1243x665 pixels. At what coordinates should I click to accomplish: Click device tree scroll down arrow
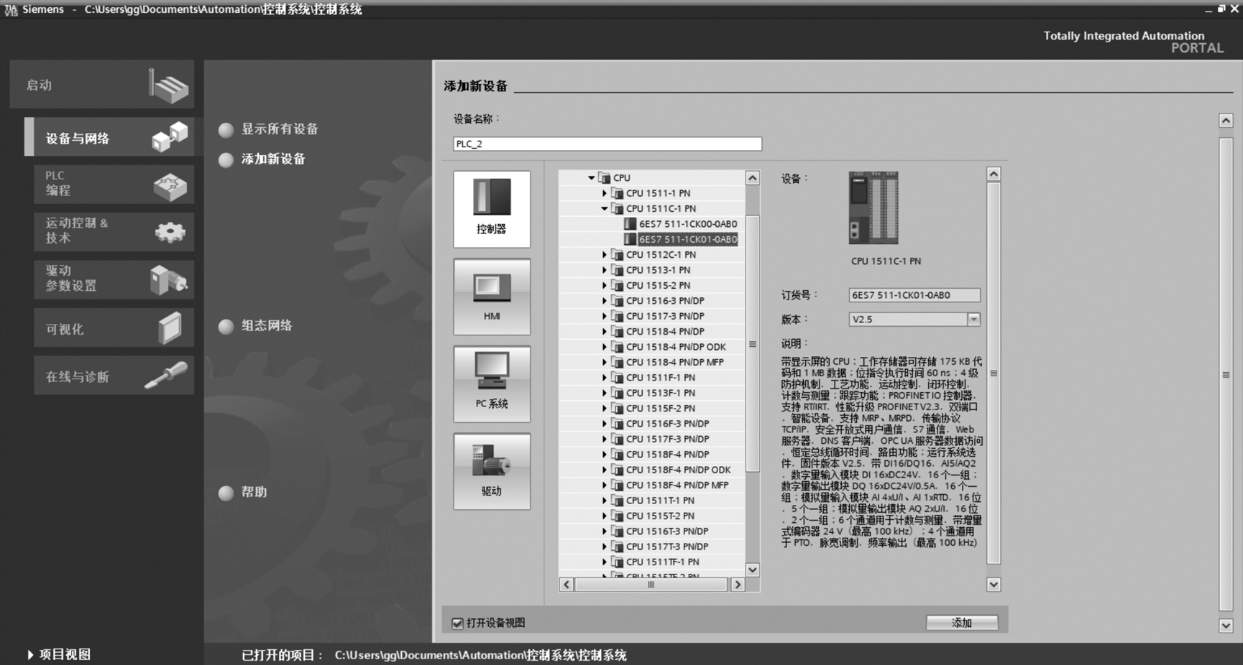[x=753, y=570]
